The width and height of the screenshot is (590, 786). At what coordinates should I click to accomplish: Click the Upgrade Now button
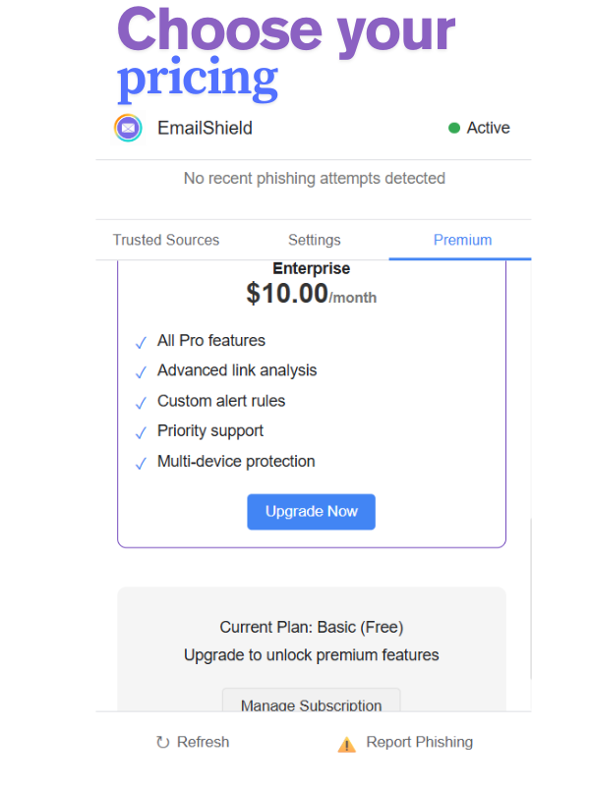pyautogui.click(x=311, y=512)
